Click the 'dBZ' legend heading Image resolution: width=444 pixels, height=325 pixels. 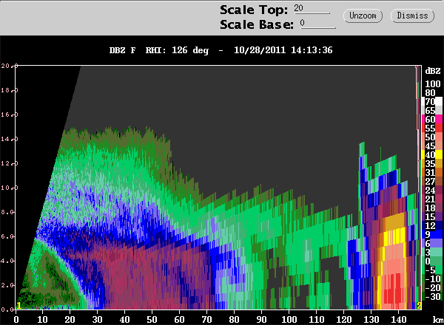433,71
